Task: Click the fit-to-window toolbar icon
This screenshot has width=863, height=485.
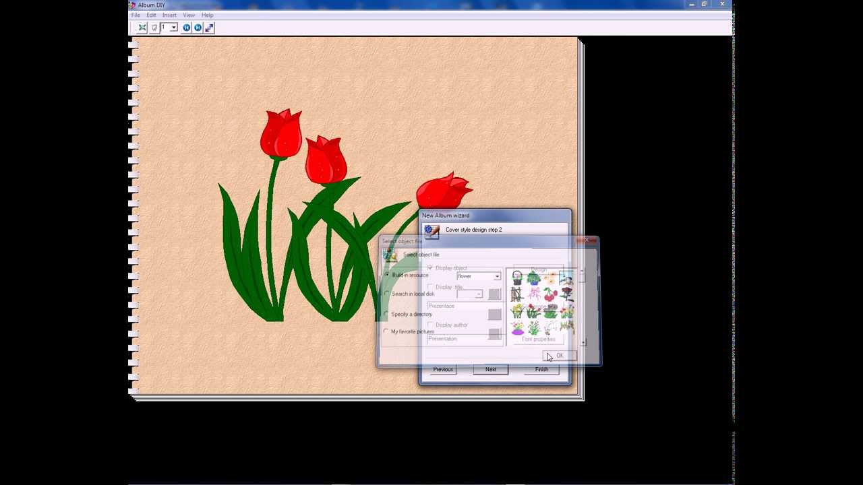Action: click(x=142, y=28)
